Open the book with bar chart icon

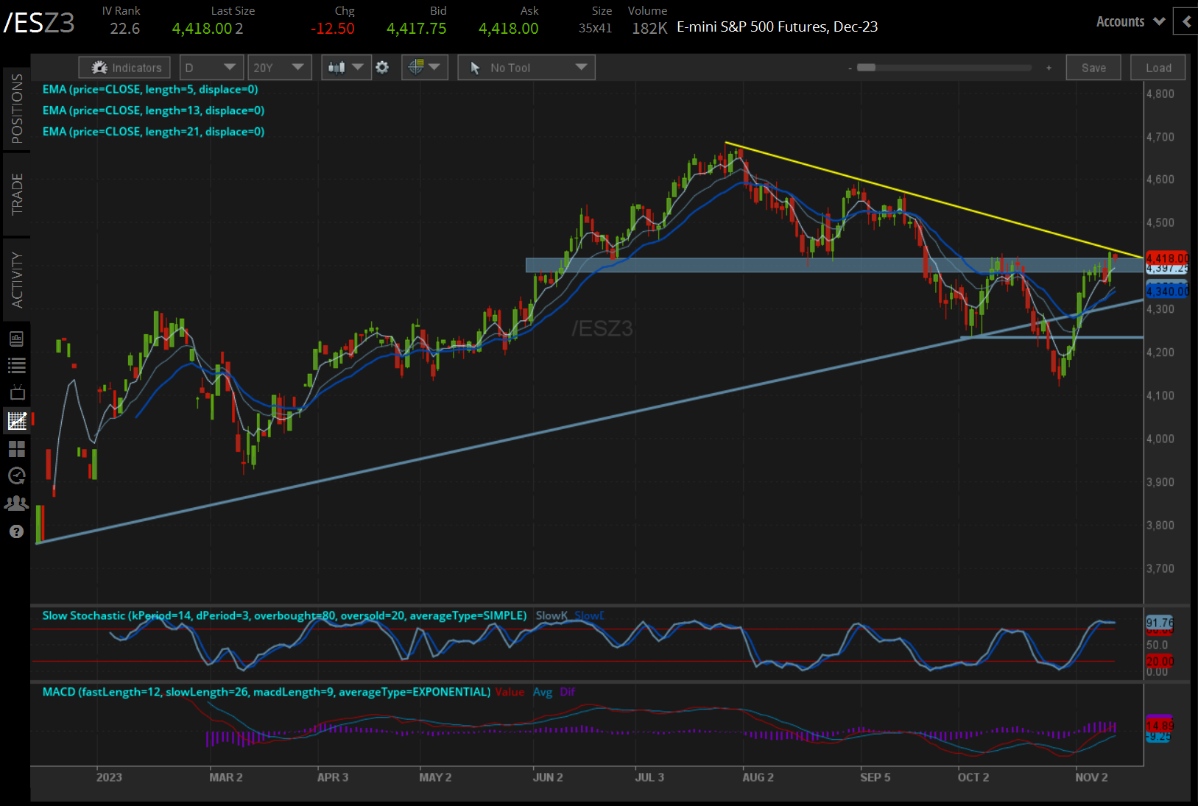(x=16, y=339)
